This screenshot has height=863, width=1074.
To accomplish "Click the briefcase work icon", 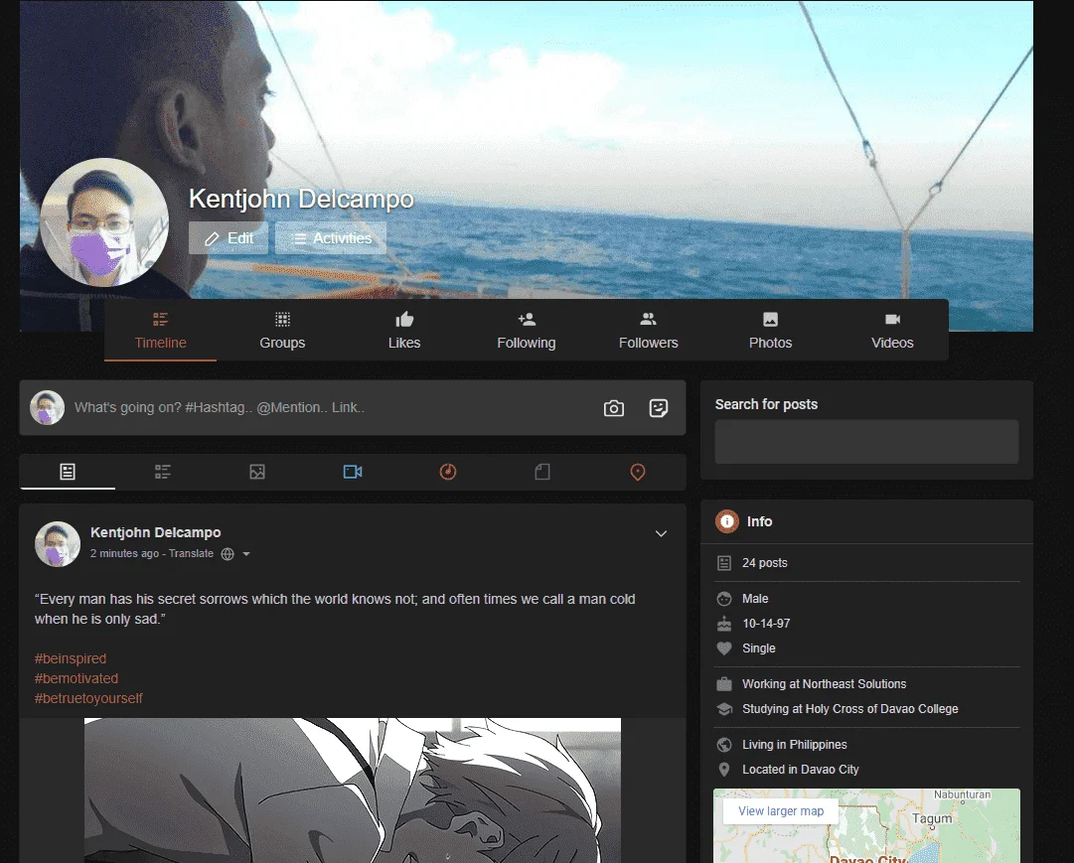I will click(x=724, y=684).
